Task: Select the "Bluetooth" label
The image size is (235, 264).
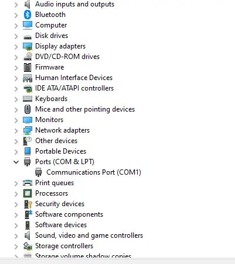Action: coord(50,15)
